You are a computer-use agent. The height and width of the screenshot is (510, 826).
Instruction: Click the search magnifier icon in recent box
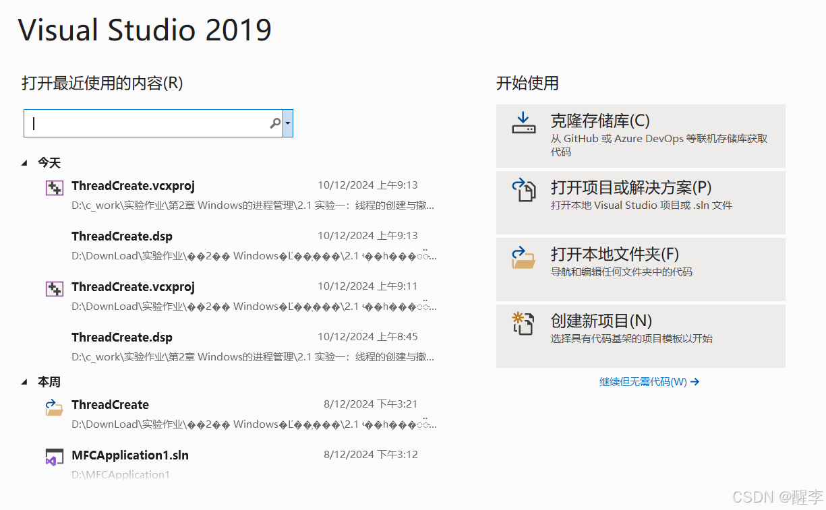click(275, 123)
